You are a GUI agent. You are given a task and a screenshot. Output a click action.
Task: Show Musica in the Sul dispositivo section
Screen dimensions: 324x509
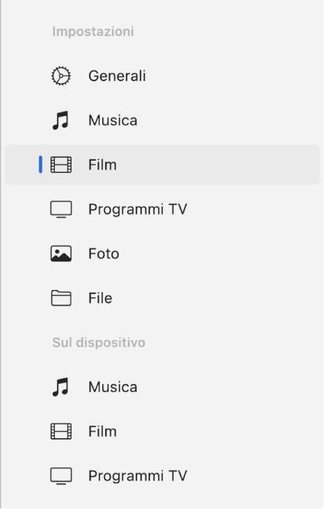[162, 387]
